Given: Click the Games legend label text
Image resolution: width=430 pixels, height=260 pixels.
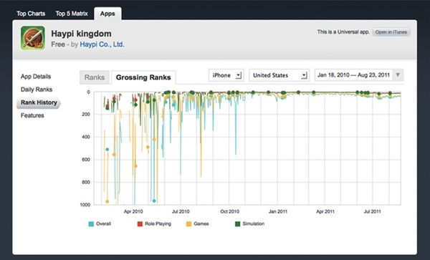Looking at the screenshot, I should coord(201,223).
